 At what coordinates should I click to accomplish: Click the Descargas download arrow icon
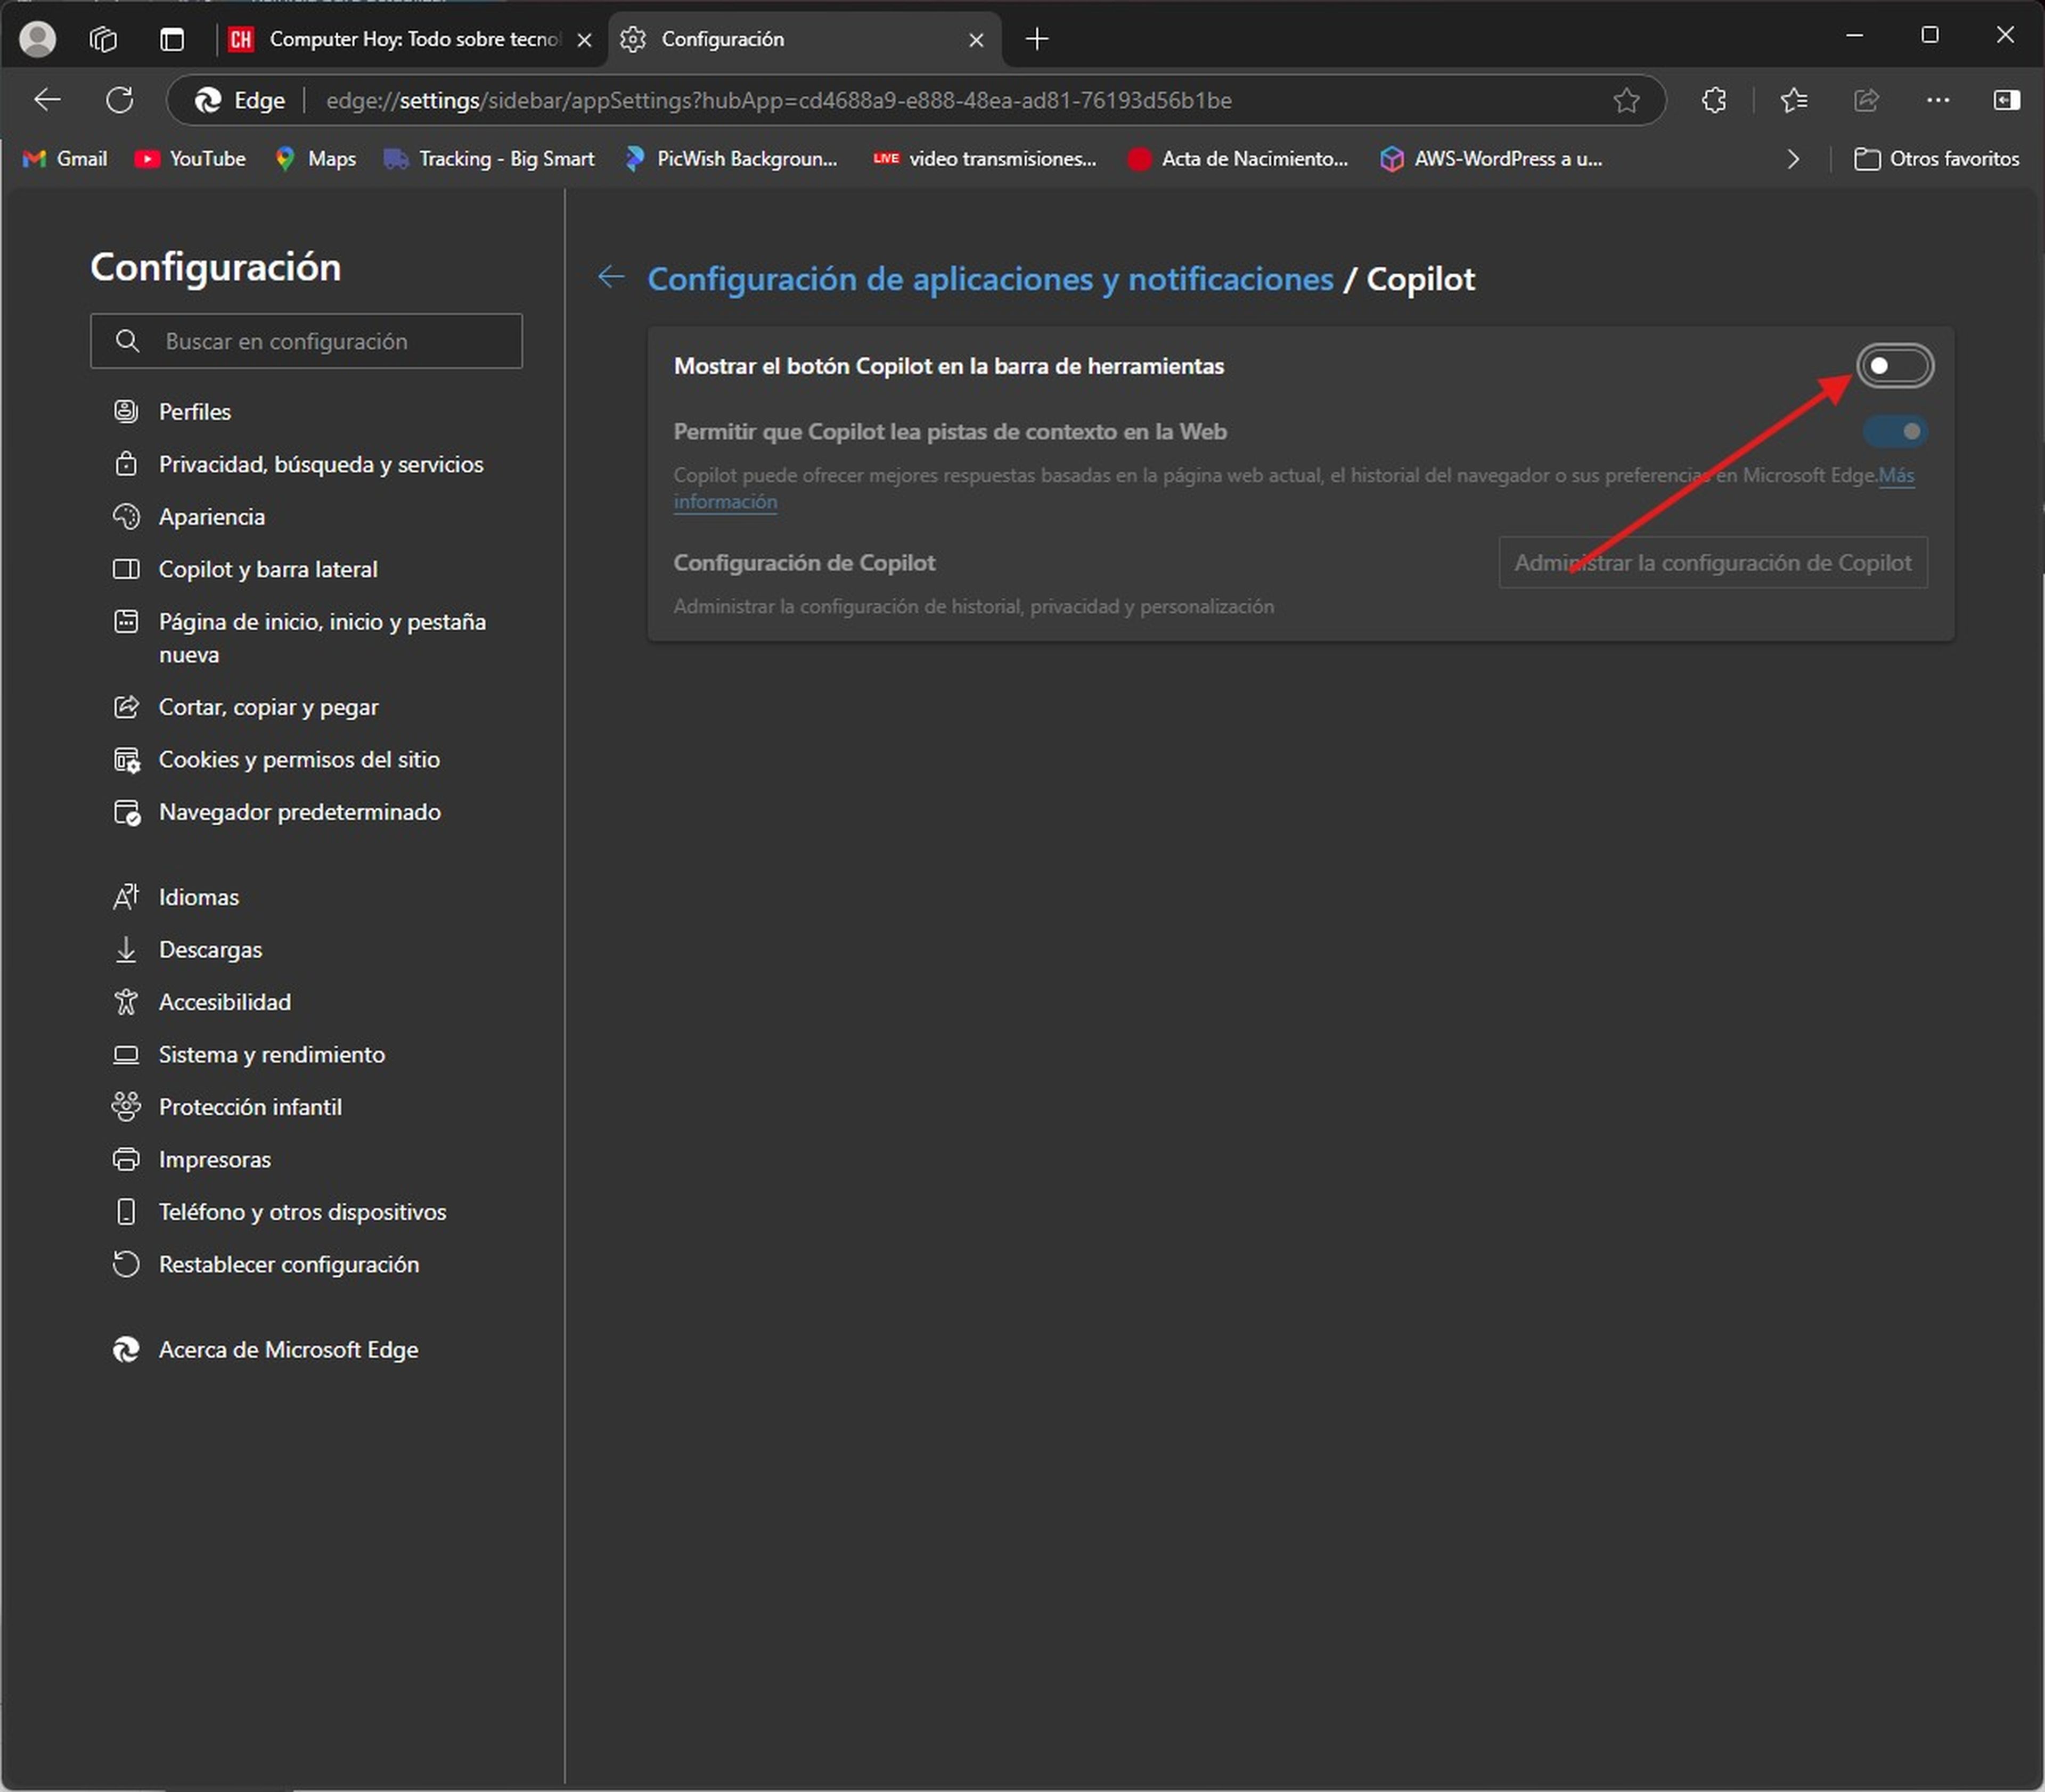pos(126,949)
